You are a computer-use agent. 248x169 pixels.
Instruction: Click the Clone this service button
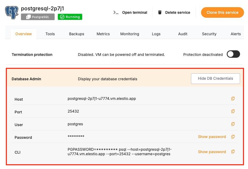click(x=222, y=12)
